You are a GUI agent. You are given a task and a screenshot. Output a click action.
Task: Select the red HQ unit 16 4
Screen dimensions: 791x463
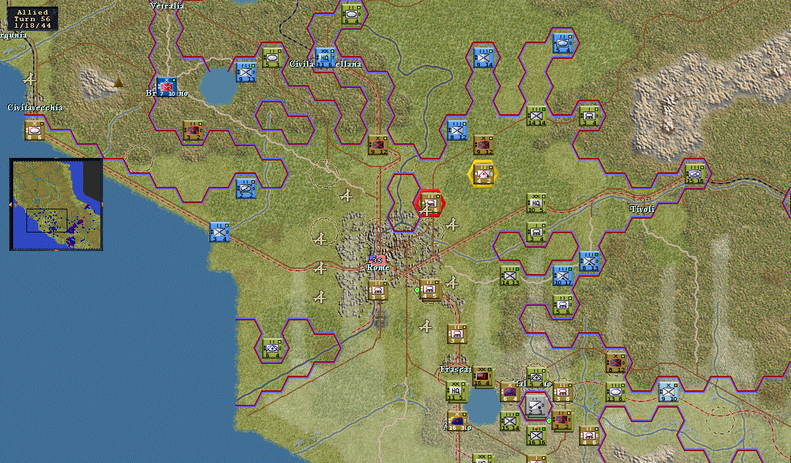pyautogui.click(x=483, y=376)
